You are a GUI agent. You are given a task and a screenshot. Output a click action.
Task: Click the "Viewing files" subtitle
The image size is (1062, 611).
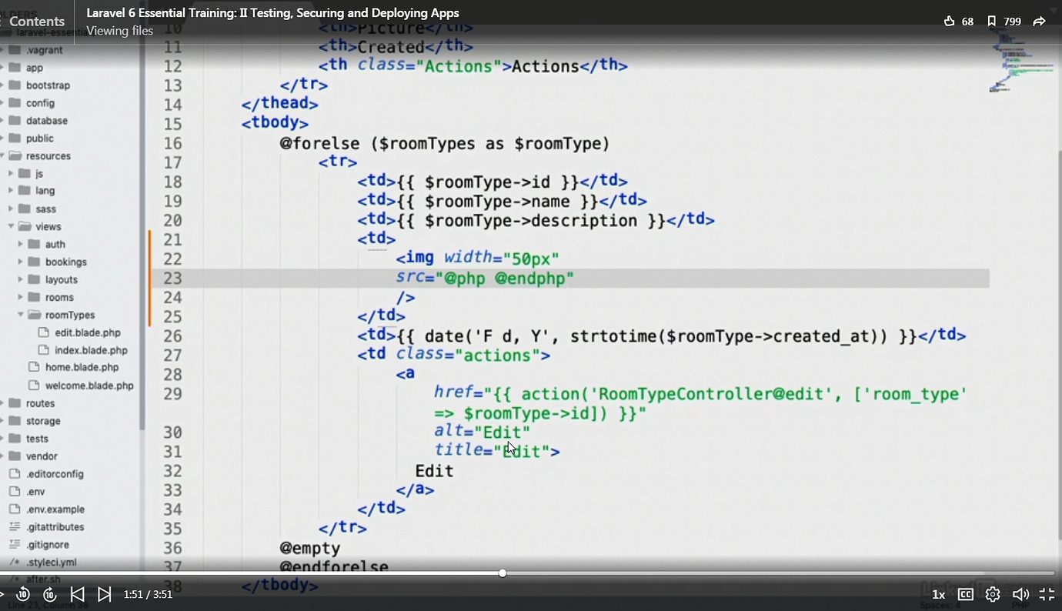pos(119,31)
